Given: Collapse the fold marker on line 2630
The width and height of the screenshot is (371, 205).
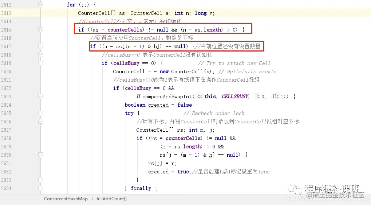Looking at the screenshot, I should pos(41,155).
